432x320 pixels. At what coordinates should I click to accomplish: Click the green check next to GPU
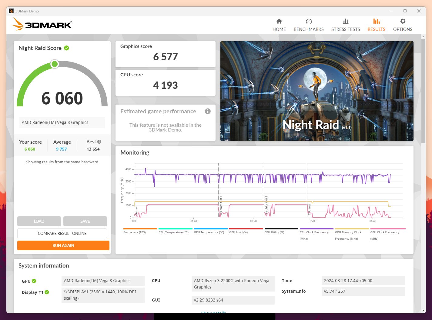pos(34,281)
